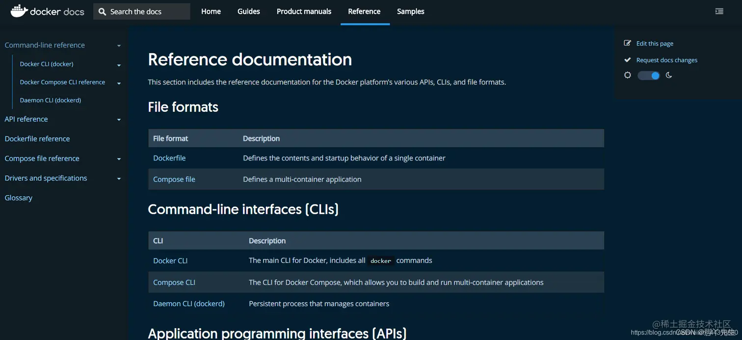Viewport: 742px width, 340px height.
Task: Click the Edit this page pencil icon
Action: (627, 43)
